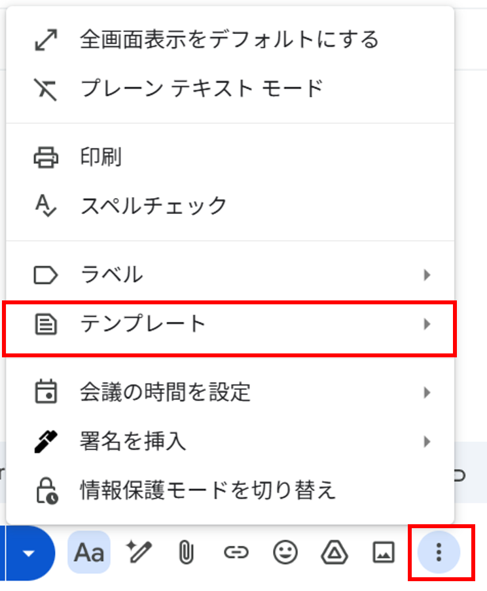Toggle the formatting options Aa button
Screen dimensions: 487x591
point(89,552)
